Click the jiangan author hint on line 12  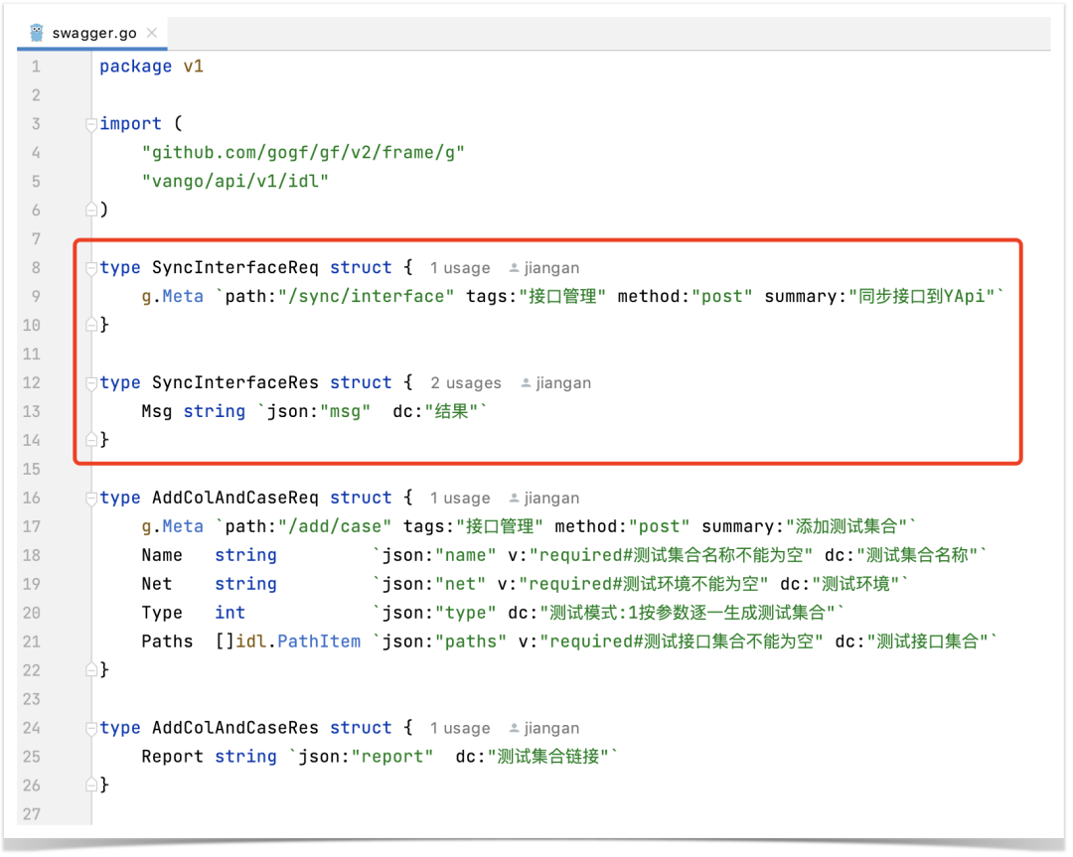coord(563,383)
